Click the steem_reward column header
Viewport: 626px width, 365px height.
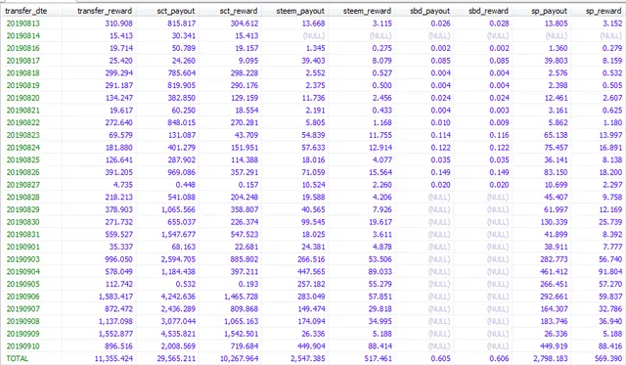(x=367, y=11)
